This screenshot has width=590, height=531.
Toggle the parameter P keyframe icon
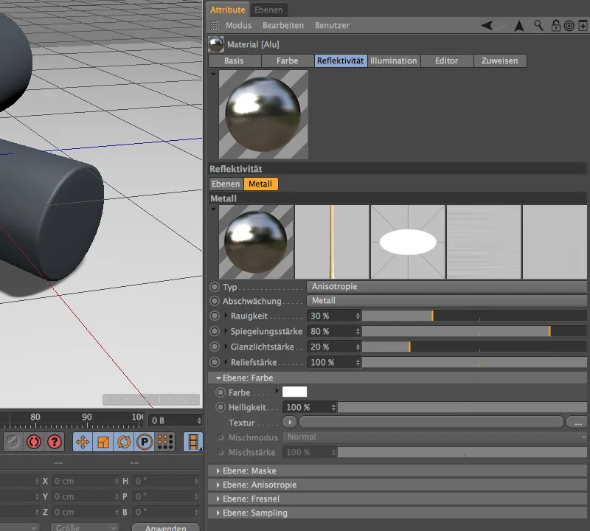[x=144, y=442]
